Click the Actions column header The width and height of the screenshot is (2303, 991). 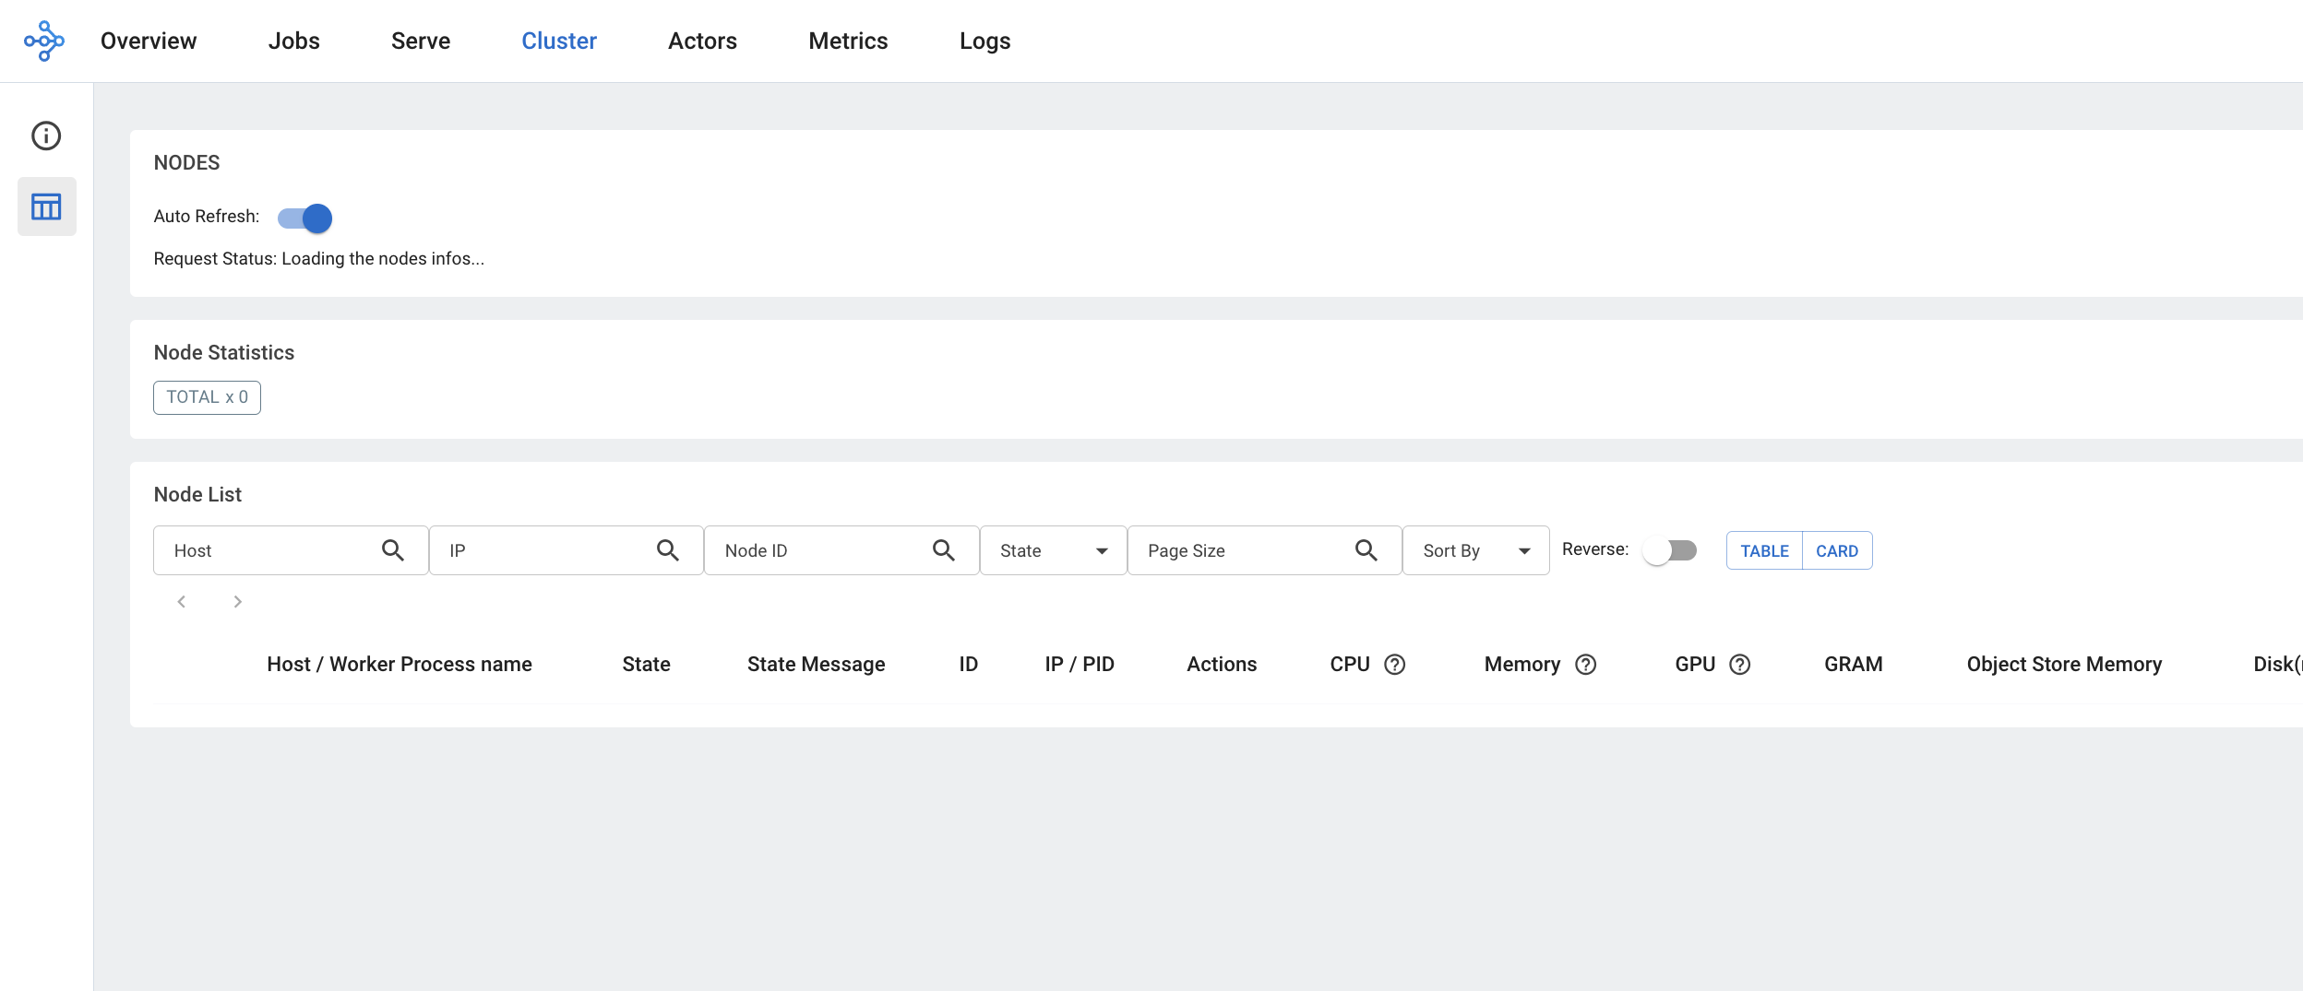(1222, 665)
